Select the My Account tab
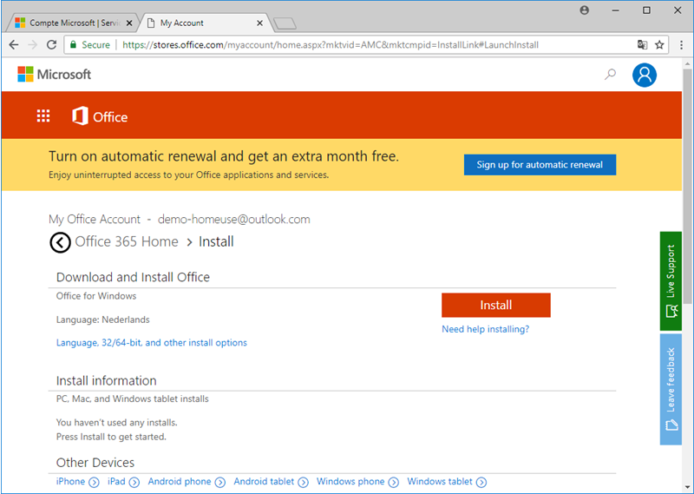Viewport: 694px width, 494px height. click(x=204, y=23)
